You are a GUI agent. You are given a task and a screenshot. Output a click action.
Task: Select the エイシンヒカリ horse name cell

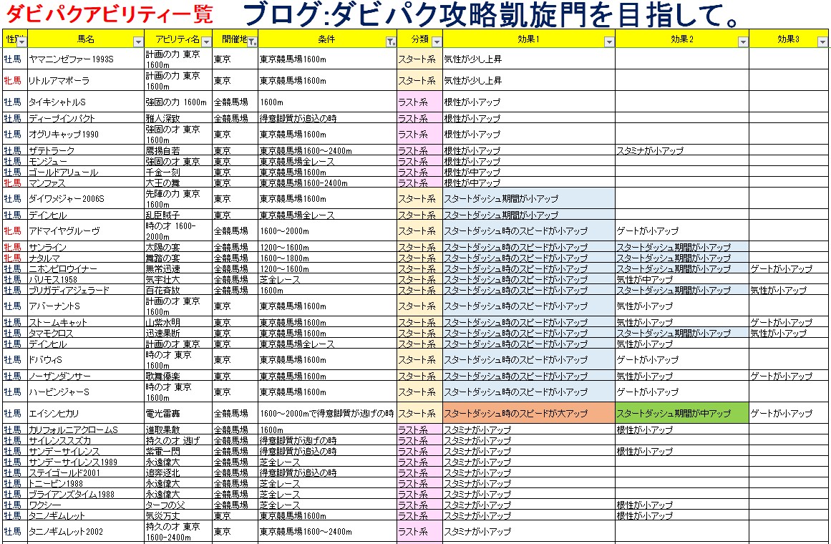pyautogui.click(x=86, y=413)
